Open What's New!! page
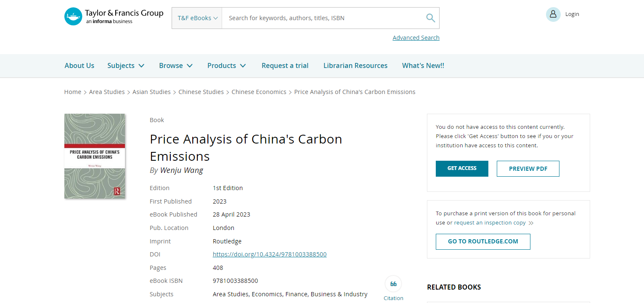 tap(423, 65)
